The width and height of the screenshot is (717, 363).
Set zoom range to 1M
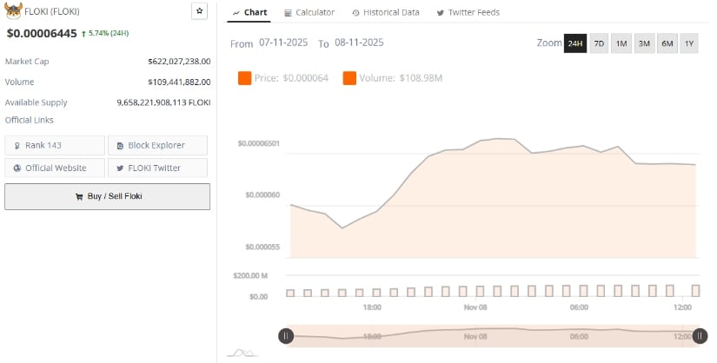coord(621,43)
